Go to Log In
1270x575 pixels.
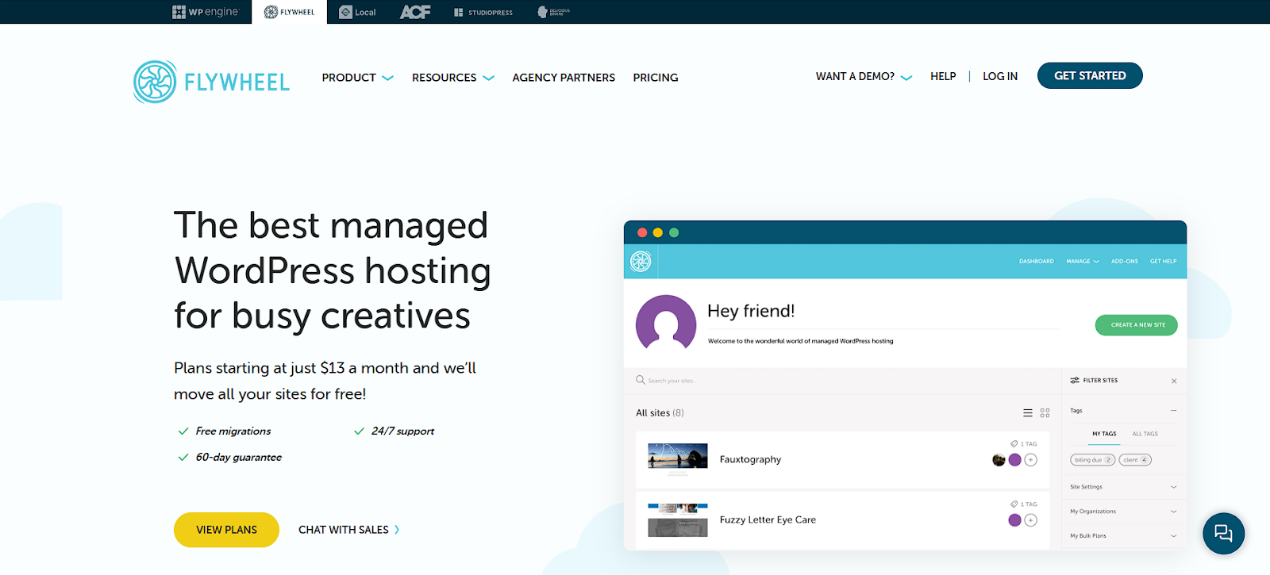(x=1000, y=76)
